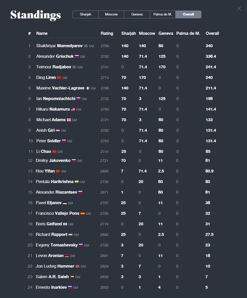Click the Norway flag next to Hammer
The image size is (247, 298).
click(77, 266)
